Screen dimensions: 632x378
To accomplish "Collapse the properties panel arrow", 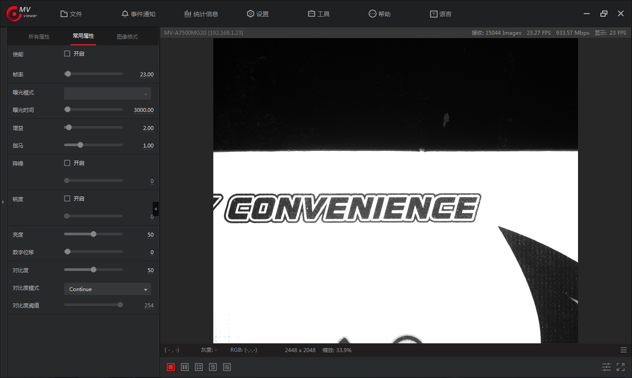I will click(x=156, y=209).
